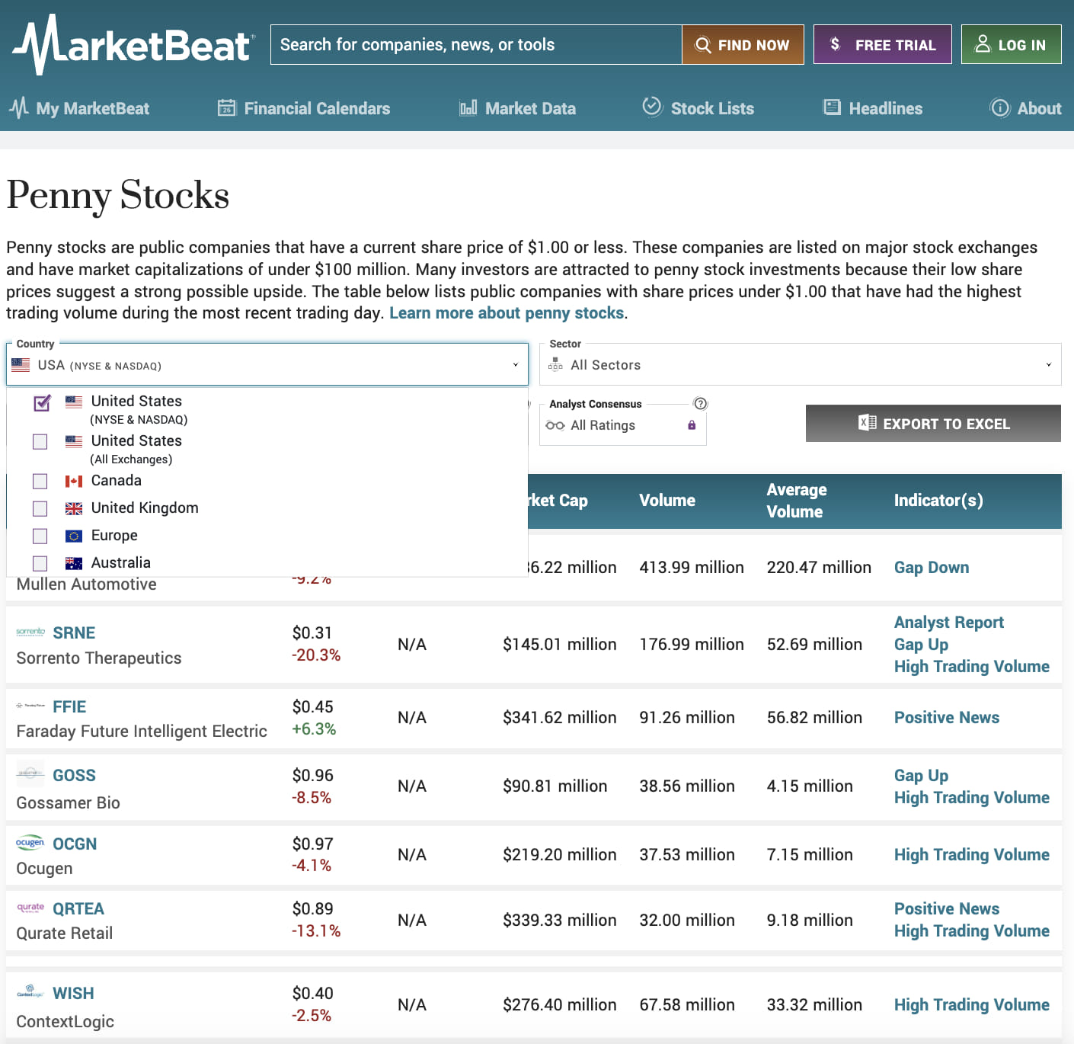1074x1044 pixels.
Task: Check United States All Exchanges checkbox
Action: (x=40, y=442)
